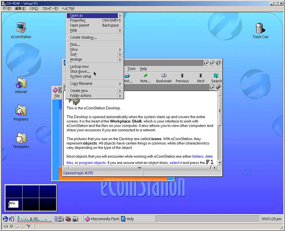Switch to Macromedia Flash taskbar button
Screen dimensions: 285x231
click(x=102, y=219)
